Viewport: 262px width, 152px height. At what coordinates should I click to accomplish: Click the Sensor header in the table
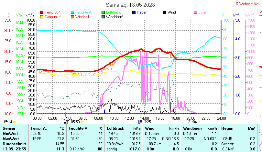(x=9, y=128)
